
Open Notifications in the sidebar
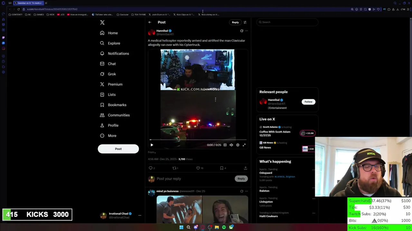tap(115, 54)
